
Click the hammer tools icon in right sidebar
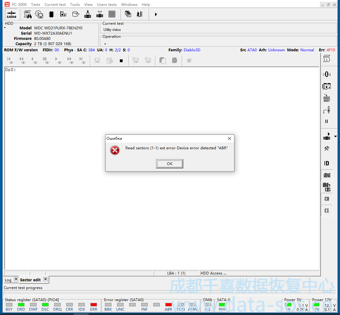click(327, 148)
